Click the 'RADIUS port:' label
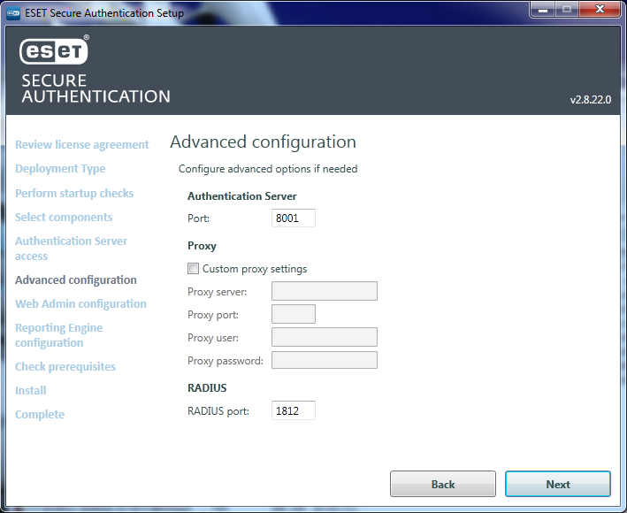Viewport: 627px width, 513px height. pyautogui.click(x=218, y=411)
